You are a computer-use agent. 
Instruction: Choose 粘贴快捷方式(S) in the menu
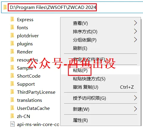click(x=100, y=79)
